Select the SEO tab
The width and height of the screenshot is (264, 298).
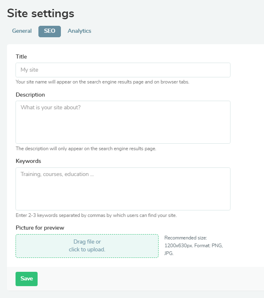tap(49, 31)
